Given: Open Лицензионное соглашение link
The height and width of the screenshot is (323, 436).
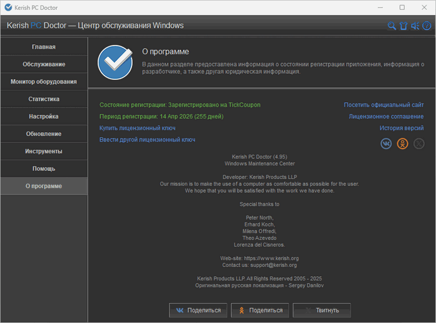Looking at the screenshot, I should coord(386,117).
